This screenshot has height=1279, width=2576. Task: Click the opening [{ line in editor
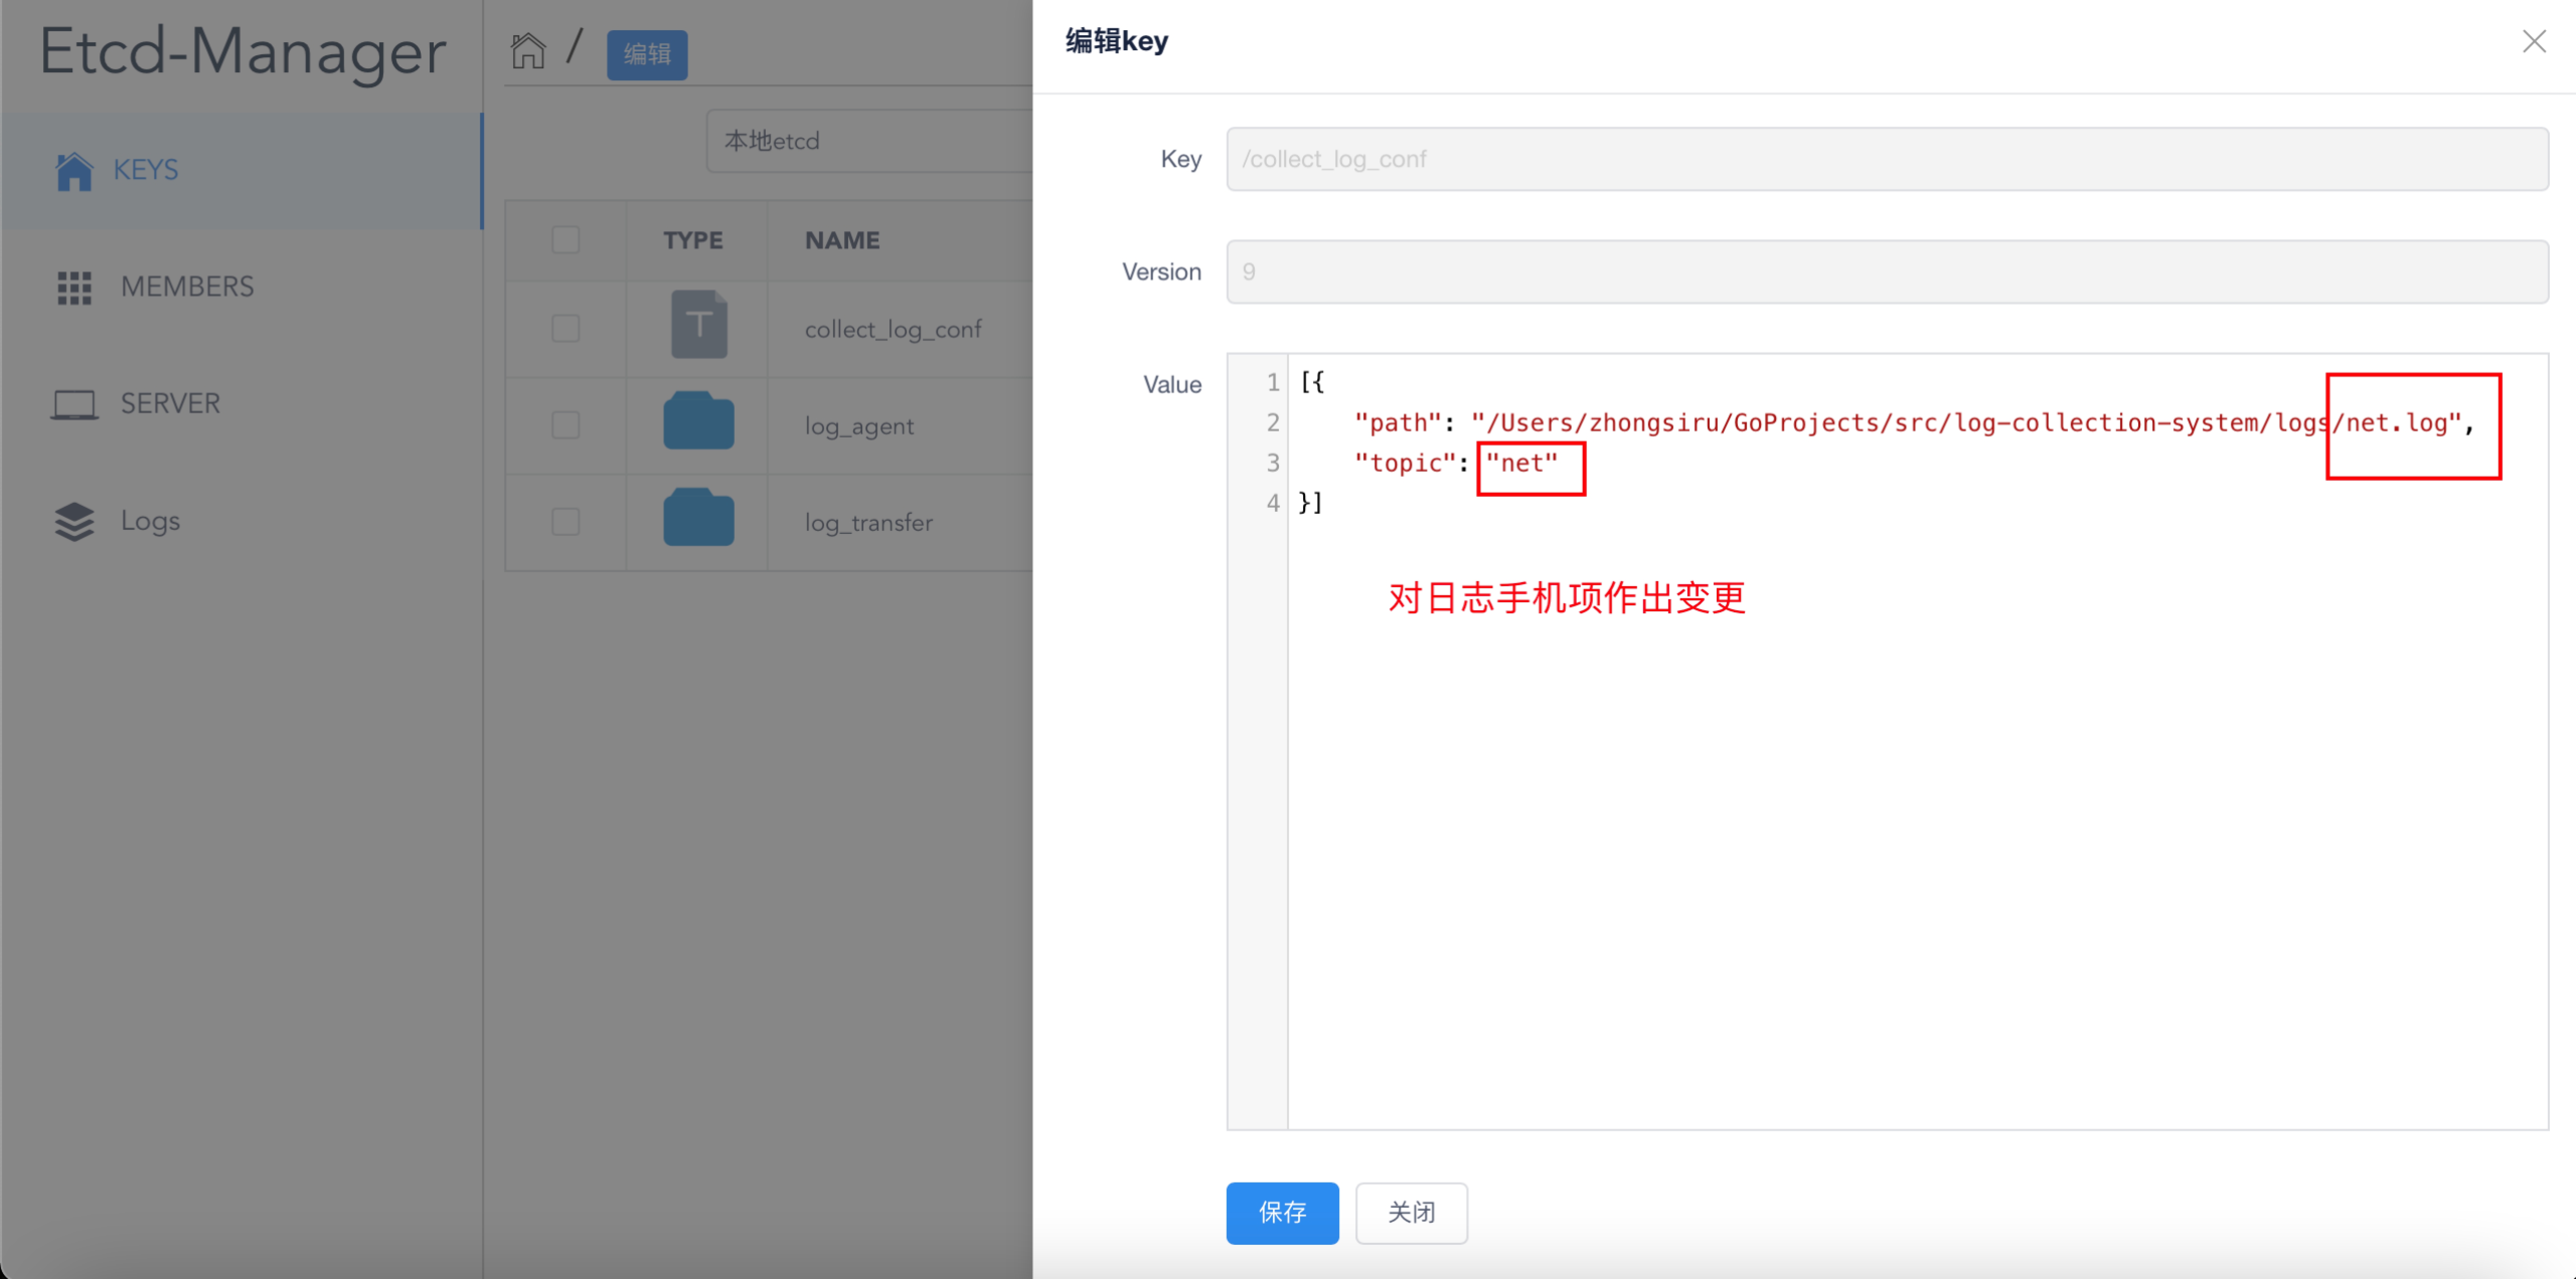pyautogui.click(x=1312, y=383)
